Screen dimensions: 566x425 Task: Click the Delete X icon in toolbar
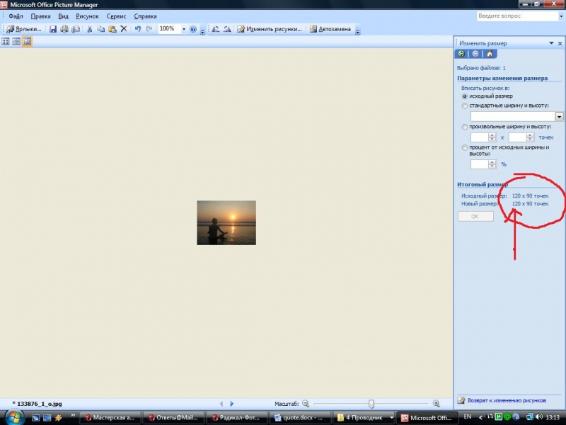click(x=123, y=29)
